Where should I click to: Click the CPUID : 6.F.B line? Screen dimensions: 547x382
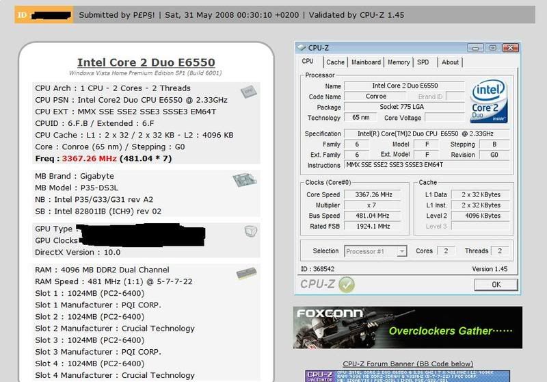94,123
